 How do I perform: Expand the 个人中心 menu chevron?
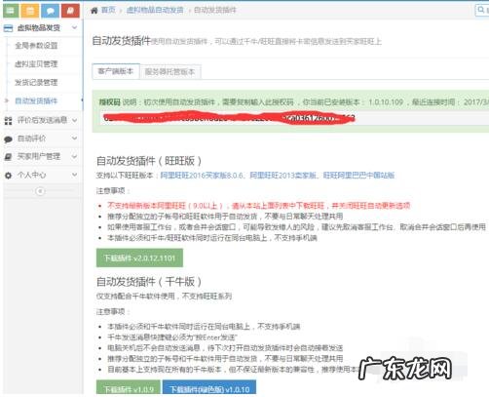click(74, 175)
